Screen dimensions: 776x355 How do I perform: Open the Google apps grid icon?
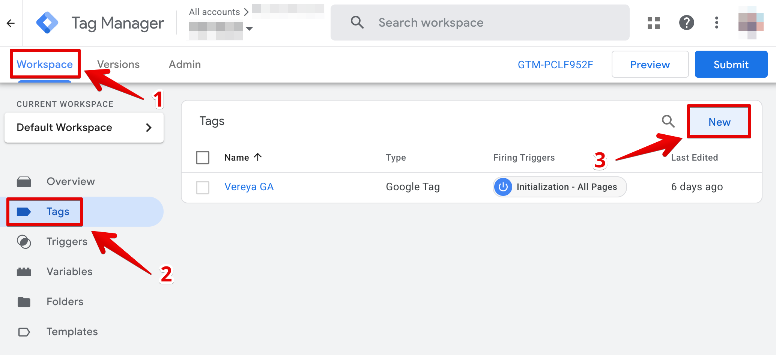tap(654, 23)
